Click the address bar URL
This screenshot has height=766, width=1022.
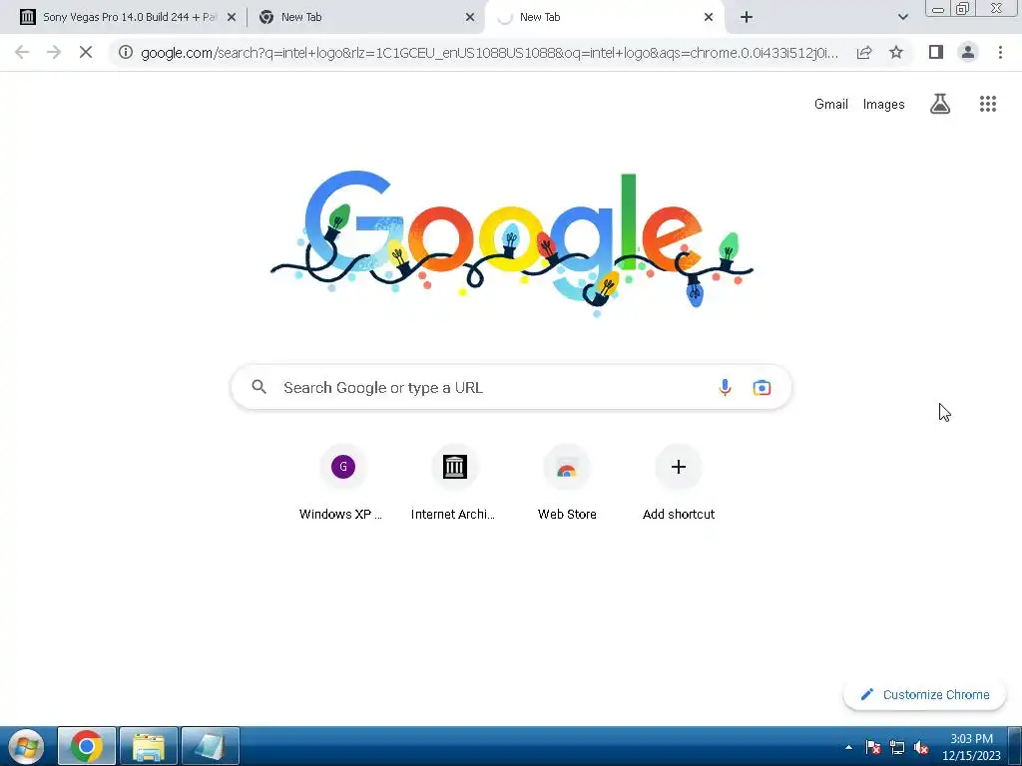pos(489,52)
